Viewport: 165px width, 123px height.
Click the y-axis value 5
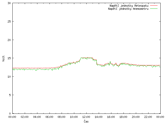click(x=10, y=95)
